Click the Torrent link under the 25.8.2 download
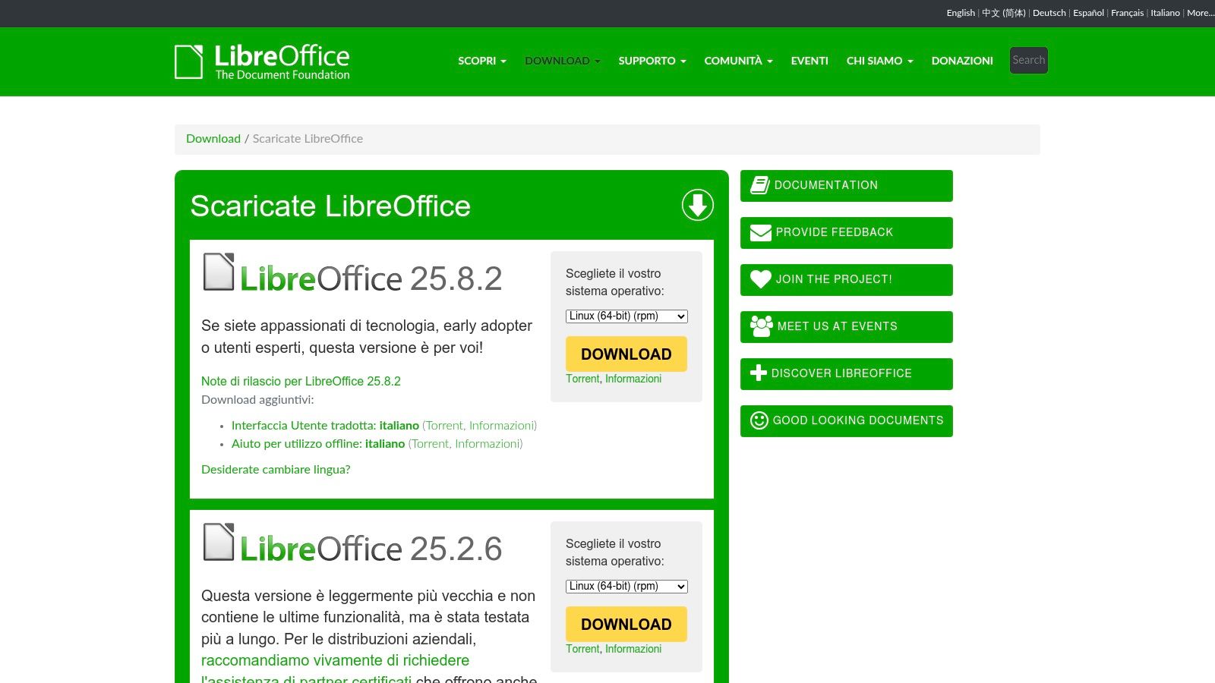The height and width of the screenshot is (683, 1215). pyautogui.click(x=582, y=378)
